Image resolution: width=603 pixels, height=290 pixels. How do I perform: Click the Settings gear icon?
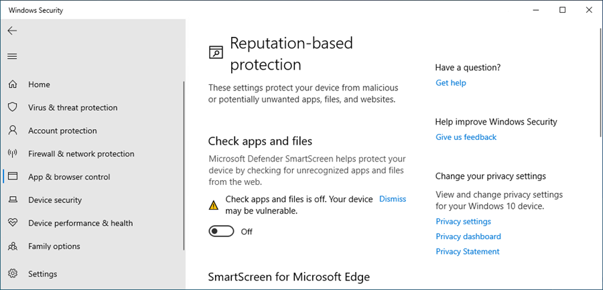[12, 274]
